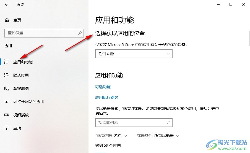
Task: Select the 视频播放 camera icon
Action: point(7,115)
